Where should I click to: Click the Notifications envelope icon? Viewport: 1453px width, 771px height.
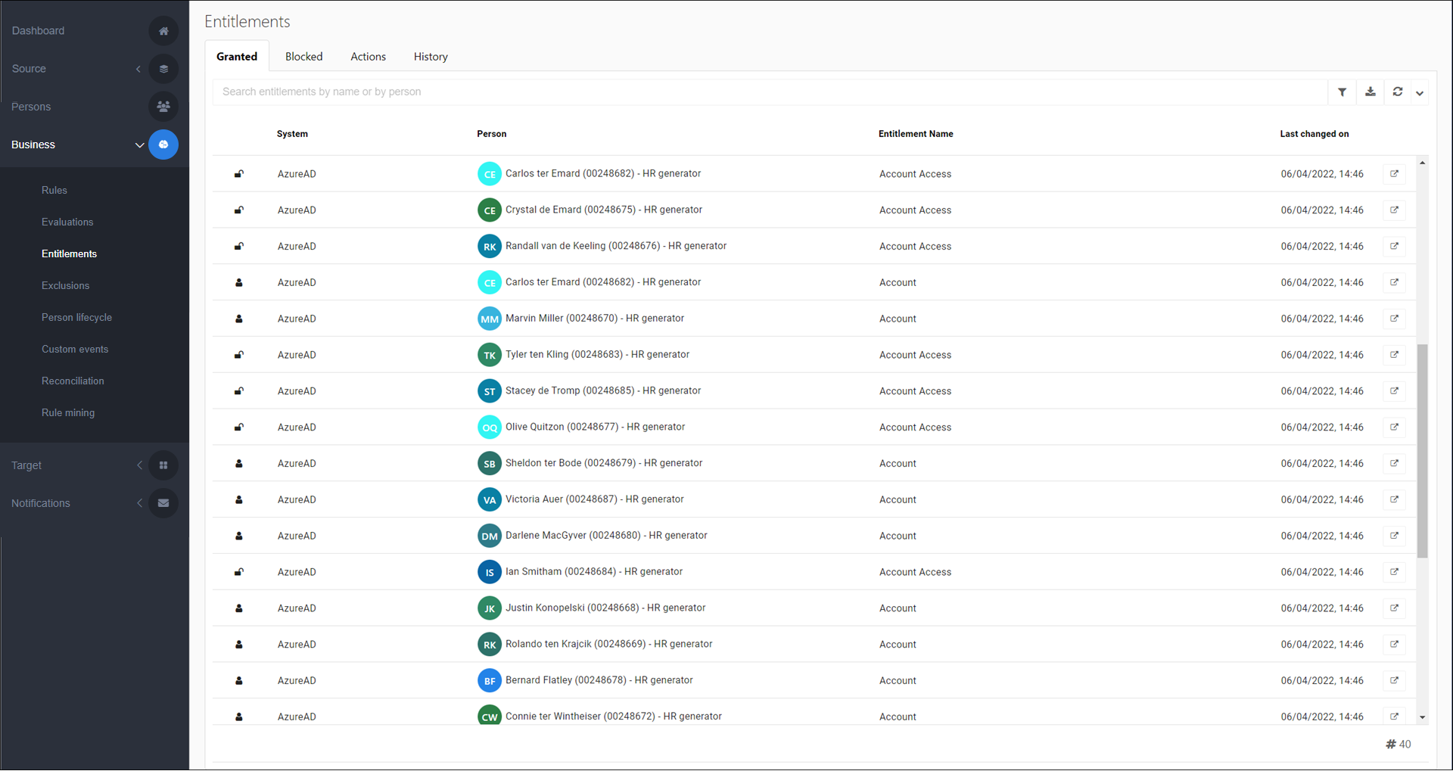[163, 503]
